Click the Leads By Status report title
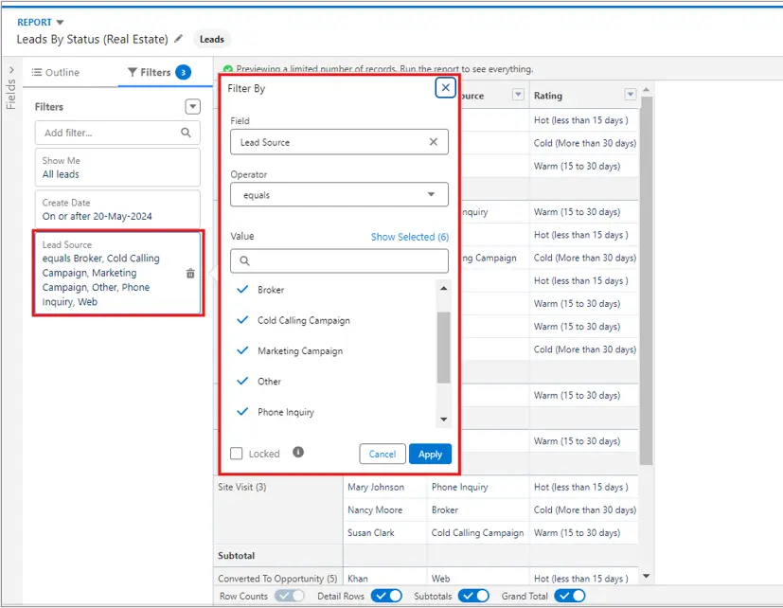Image resolution: width=783 pixels, height=608 pixels. click(x=92, y=39)
